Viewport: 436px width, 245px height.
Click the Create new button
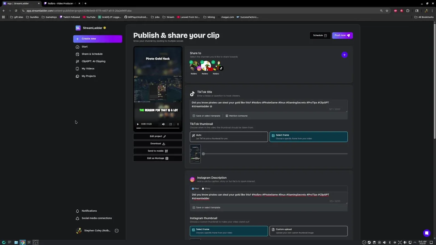pos(97,39)
